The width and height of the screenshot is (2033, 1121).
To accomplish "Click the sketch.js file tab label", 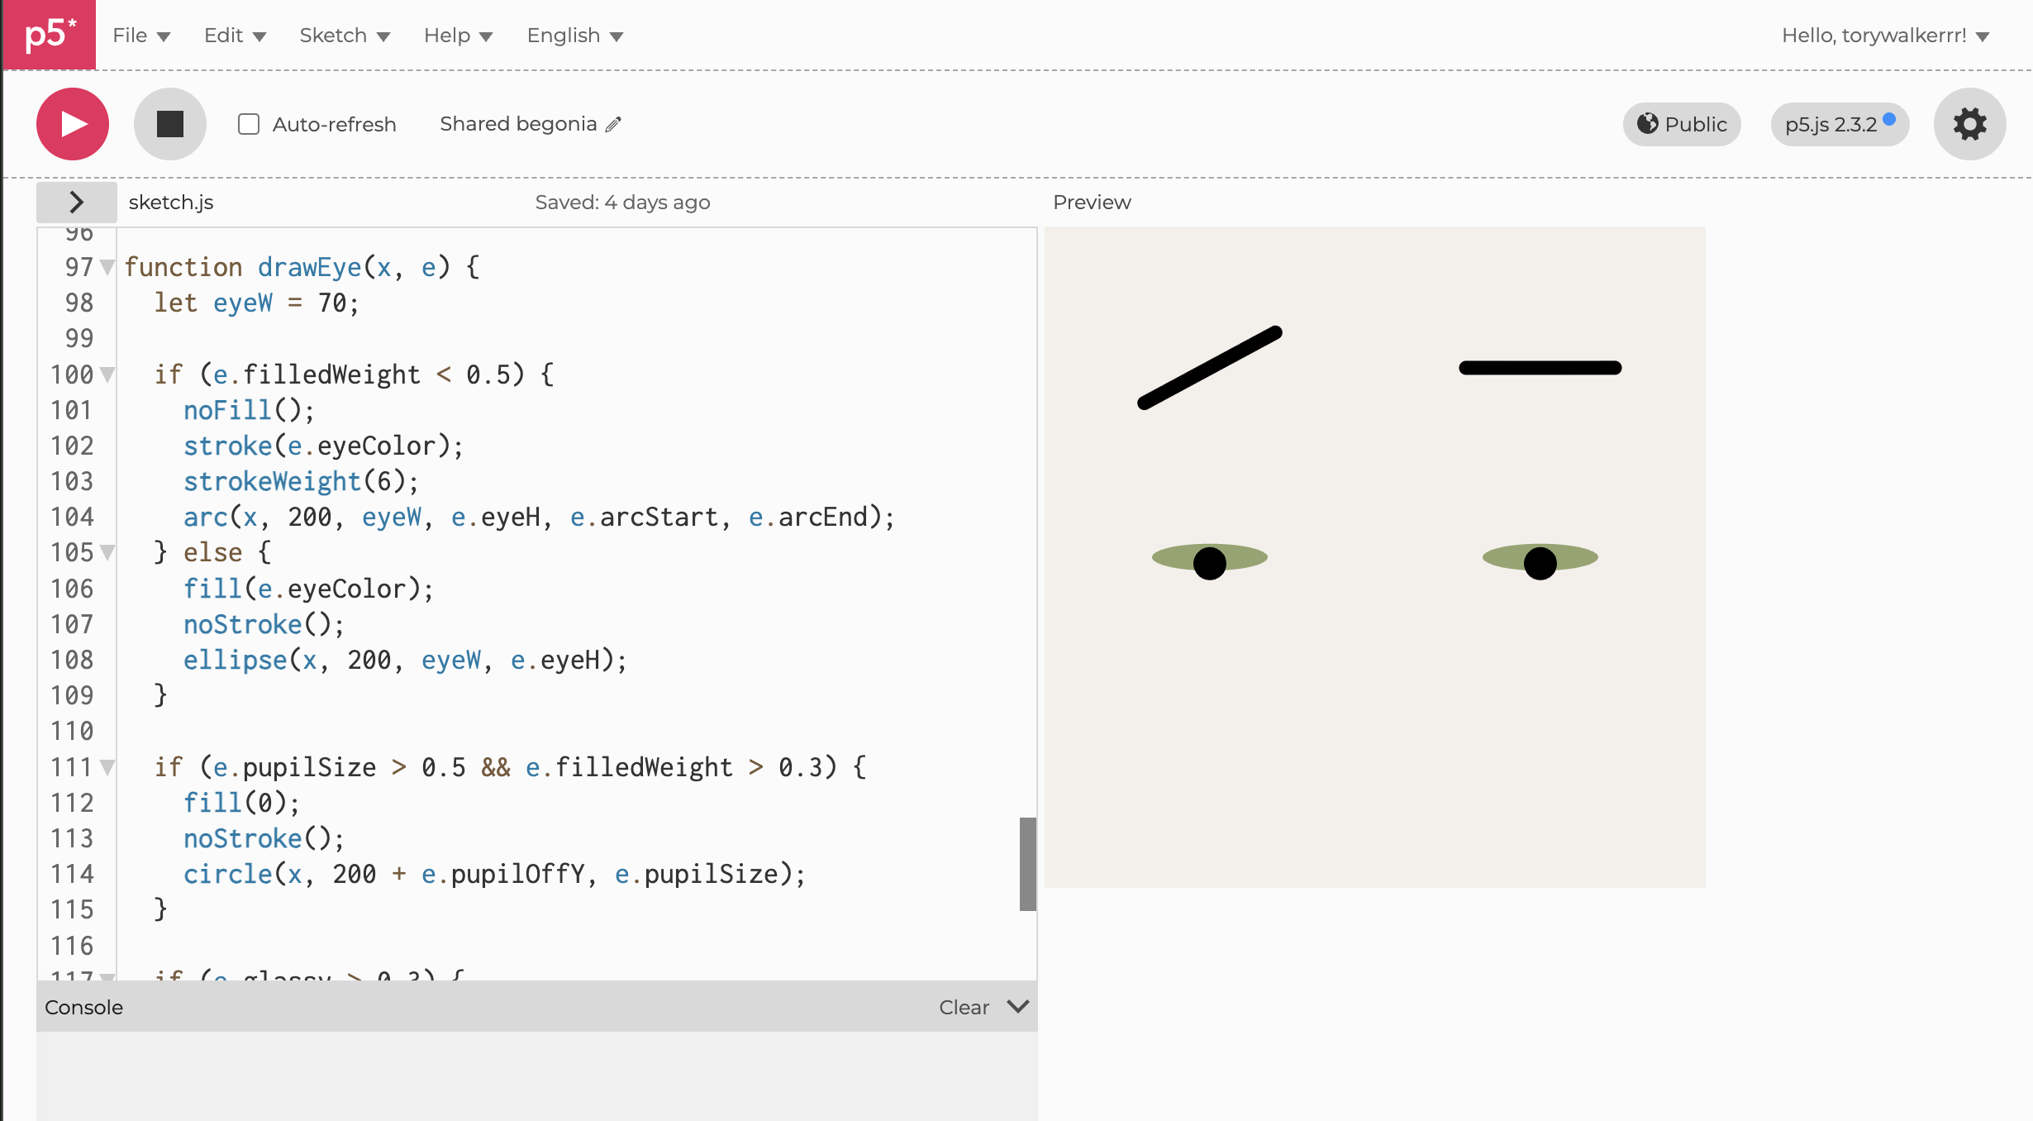I will click(171, 203).
